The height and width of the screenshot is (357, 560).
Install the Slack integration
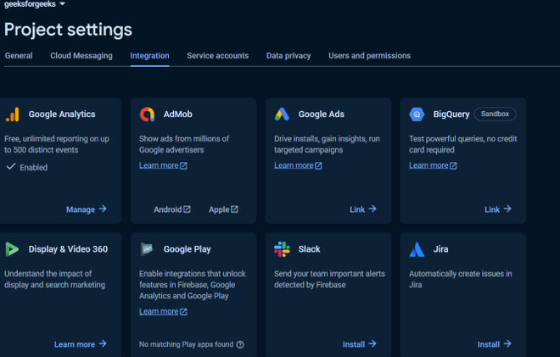click(359, 344)
